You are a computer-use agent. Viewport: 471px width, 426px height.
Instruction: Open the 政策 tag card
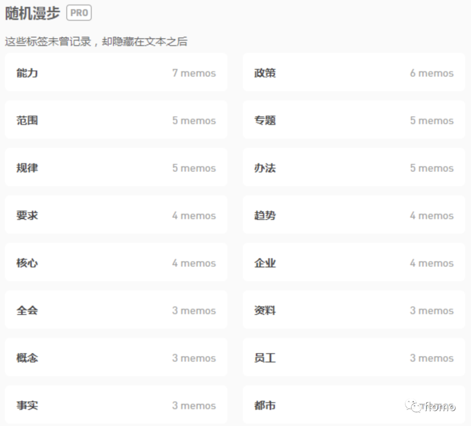tap(354, 72)
